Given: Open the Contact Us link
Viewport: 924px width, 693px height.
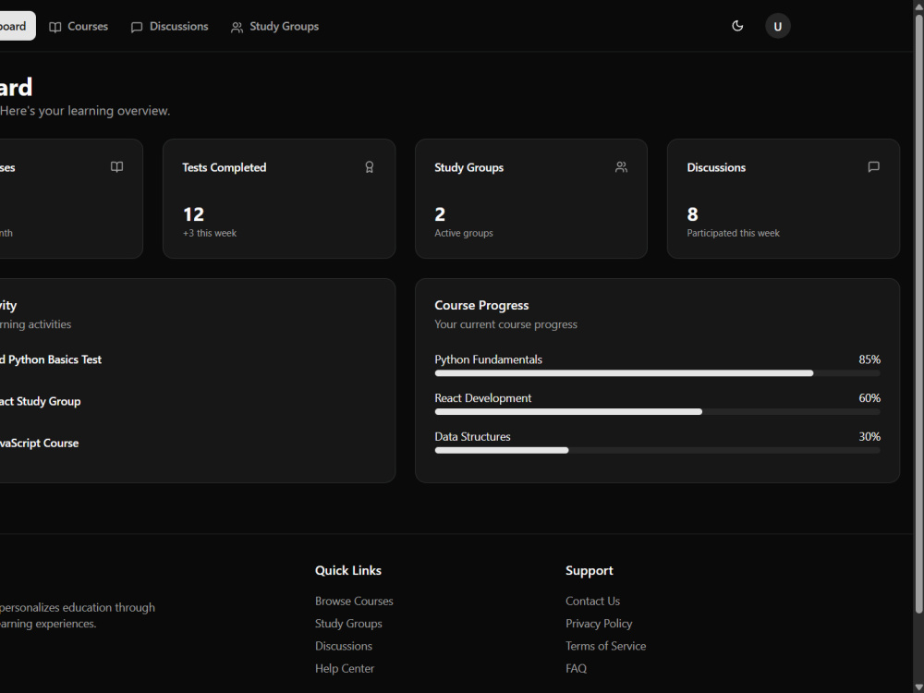Looking at the screenshot, I should pos(592,602).
